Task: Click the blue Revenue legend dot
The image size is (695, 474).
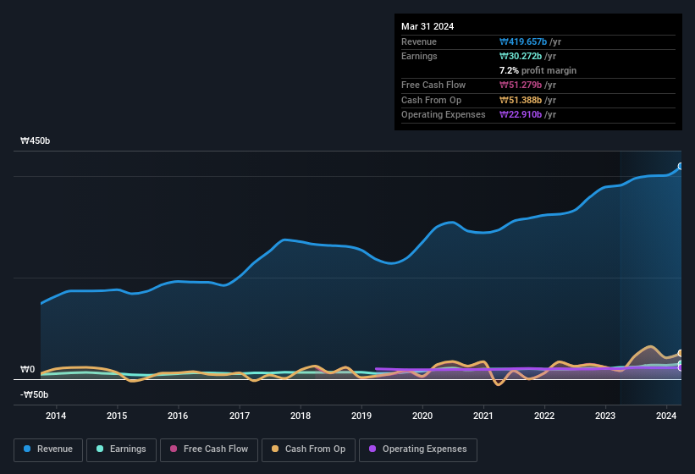Action: click(28, 449)
